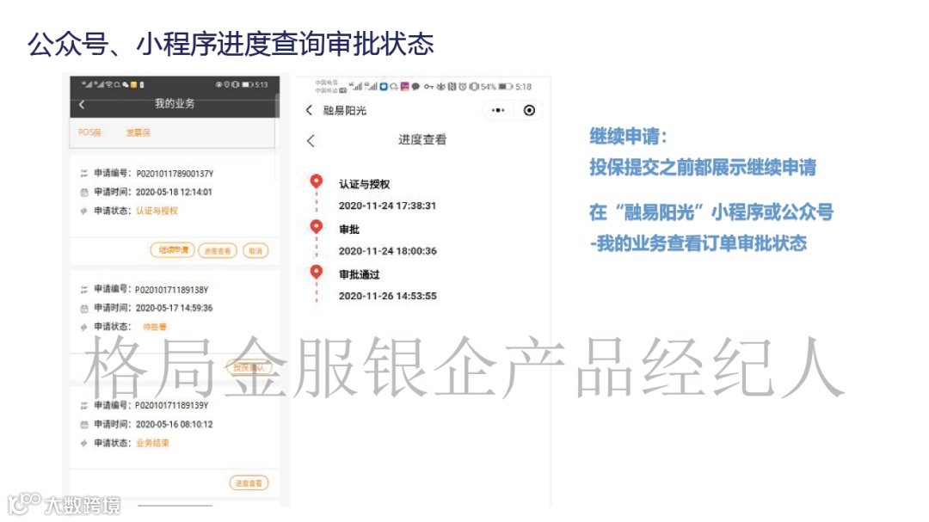Close the mini program with the circle-dot icon
The width and height of the screenshot is (929, 522).
[529, 110]
